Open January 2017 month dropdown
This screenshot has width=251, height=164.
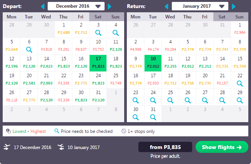click(x=200, y=6)
